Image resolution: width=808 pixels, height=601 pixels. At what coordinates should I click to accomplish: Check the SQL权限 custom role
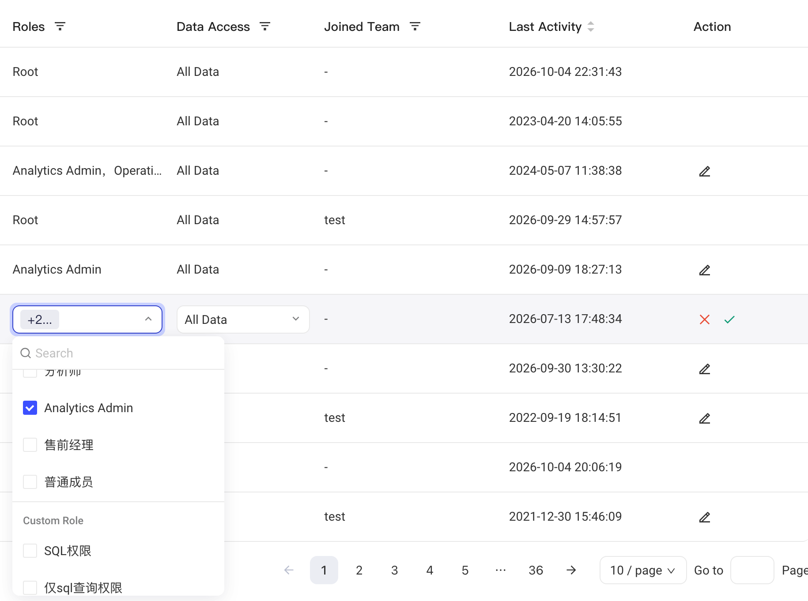tap(30, 551)
